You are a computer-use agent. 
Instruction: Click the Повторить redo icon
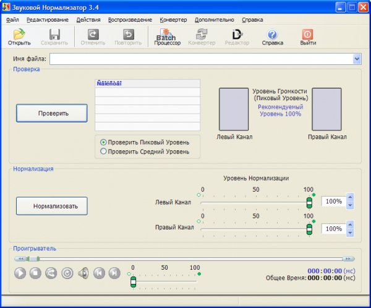pyautogui.click(x=128, y=37)
